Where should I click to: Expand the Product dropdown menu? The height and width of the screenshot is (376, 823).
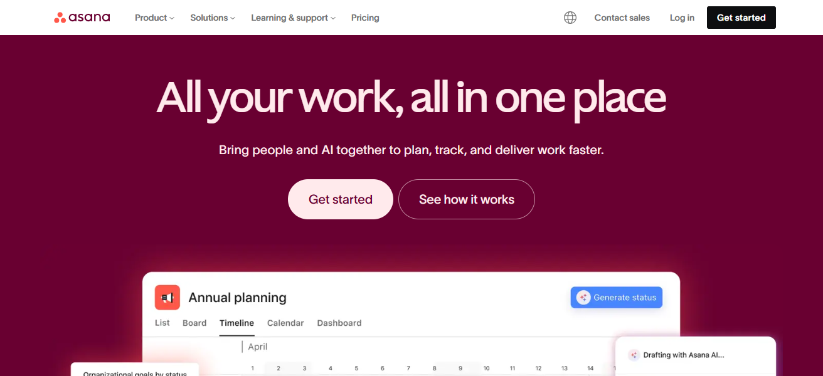[154, 18]
